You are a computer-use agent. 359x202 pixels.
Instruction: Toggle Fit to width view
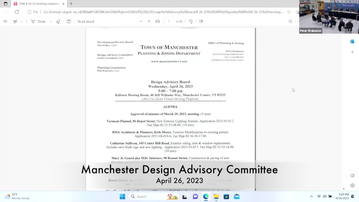point(158,21)
